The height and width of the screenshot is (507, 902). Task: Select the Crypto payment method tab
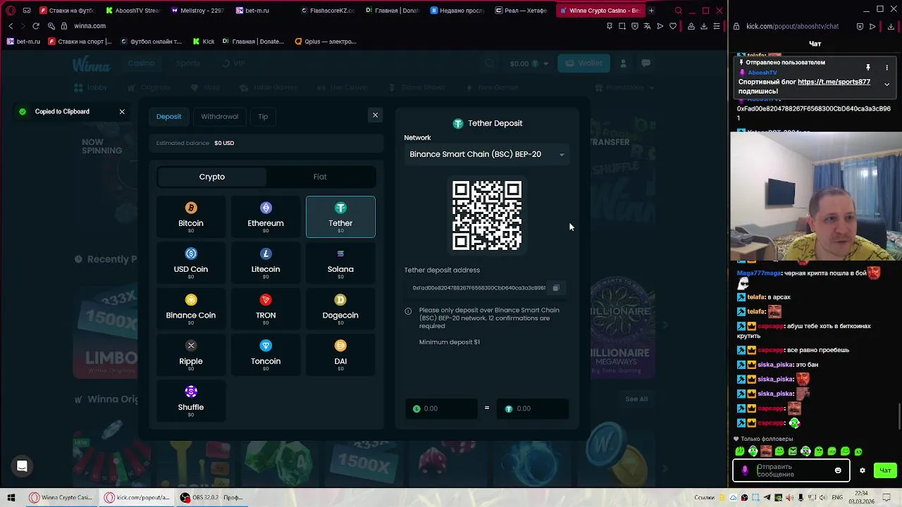click(212, 177)
